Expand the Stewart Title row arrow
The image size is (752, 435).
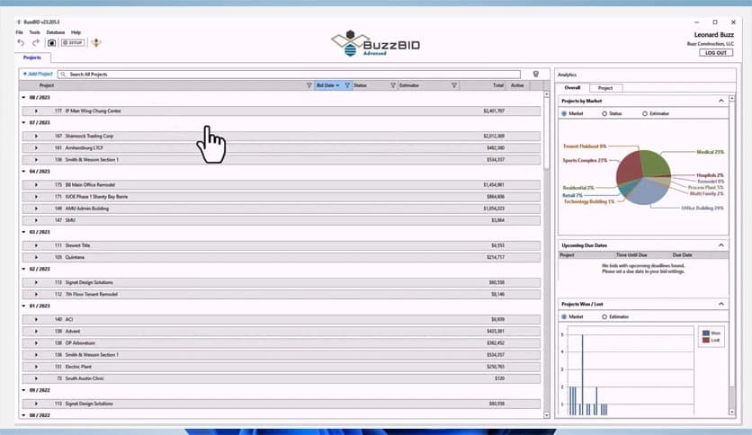[x=36, y=245]
